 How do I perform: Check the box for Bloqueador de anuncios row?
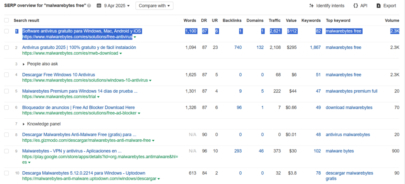point(6,108)
